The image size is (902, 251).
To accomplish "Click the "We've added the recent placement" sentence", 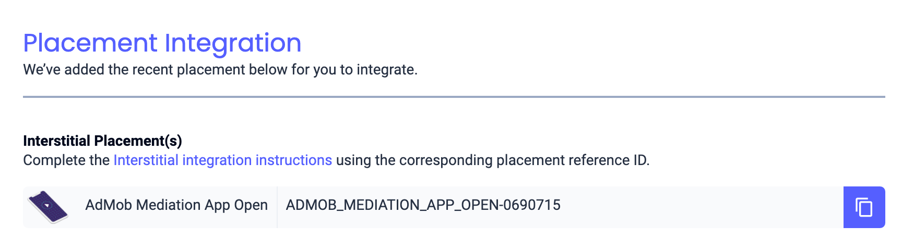I will (220, 70).
